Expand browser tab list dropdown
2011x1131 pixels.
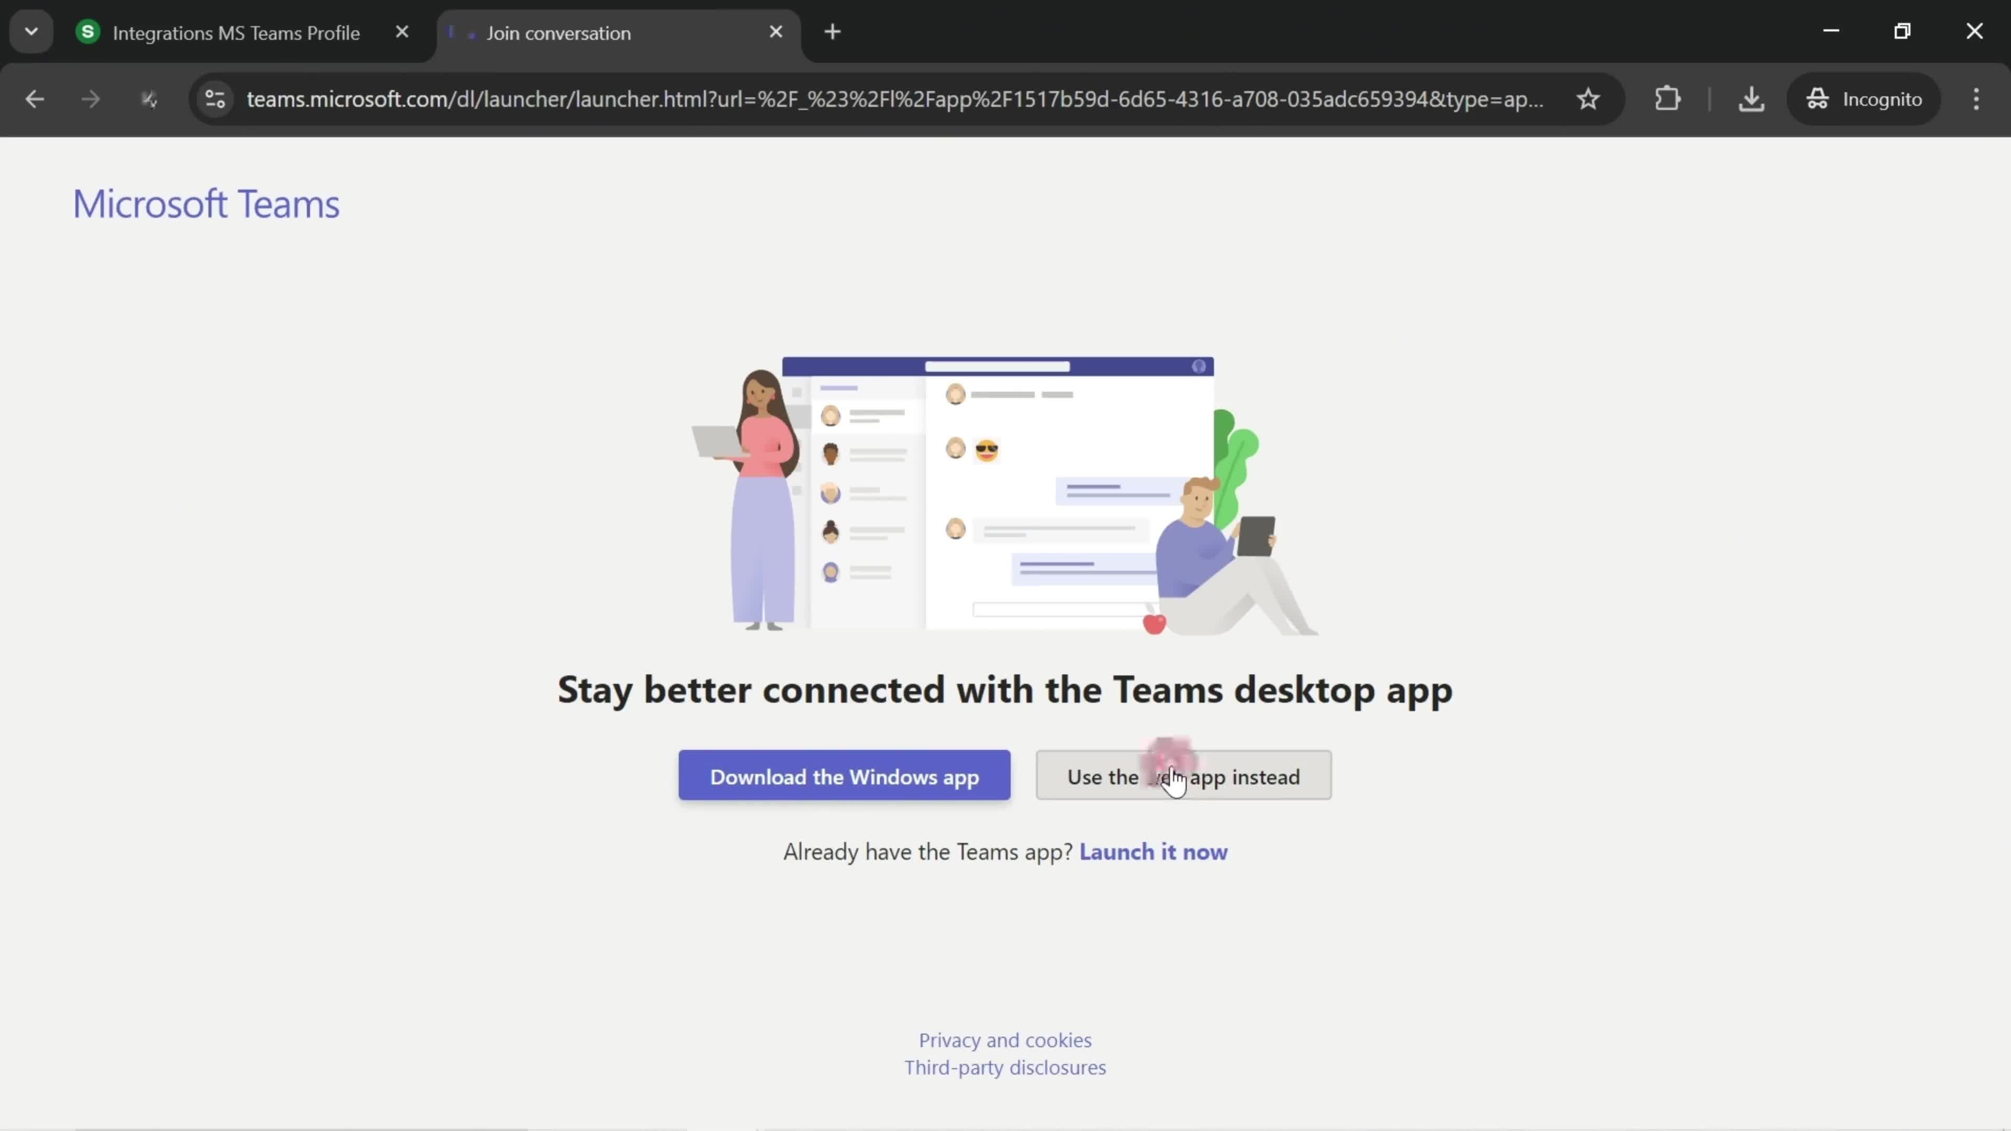click(30, 30)
